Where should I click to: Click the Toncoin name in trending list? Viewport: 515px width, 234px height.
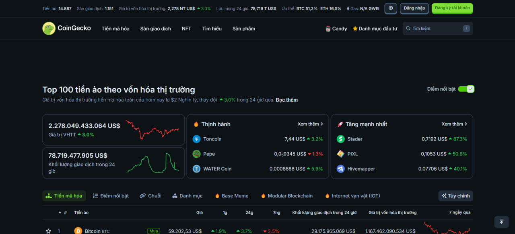click(x=212, y=139)
